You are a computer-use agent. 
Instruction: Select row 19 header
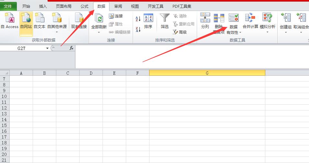pyautogui.click(x=5, y=149)
